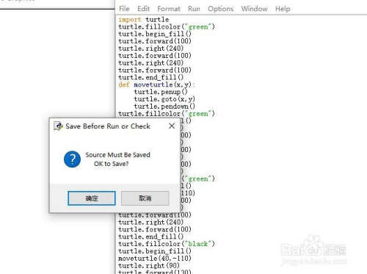Open the Run menu
Screen dimensions: 367x274
[194, 9]
